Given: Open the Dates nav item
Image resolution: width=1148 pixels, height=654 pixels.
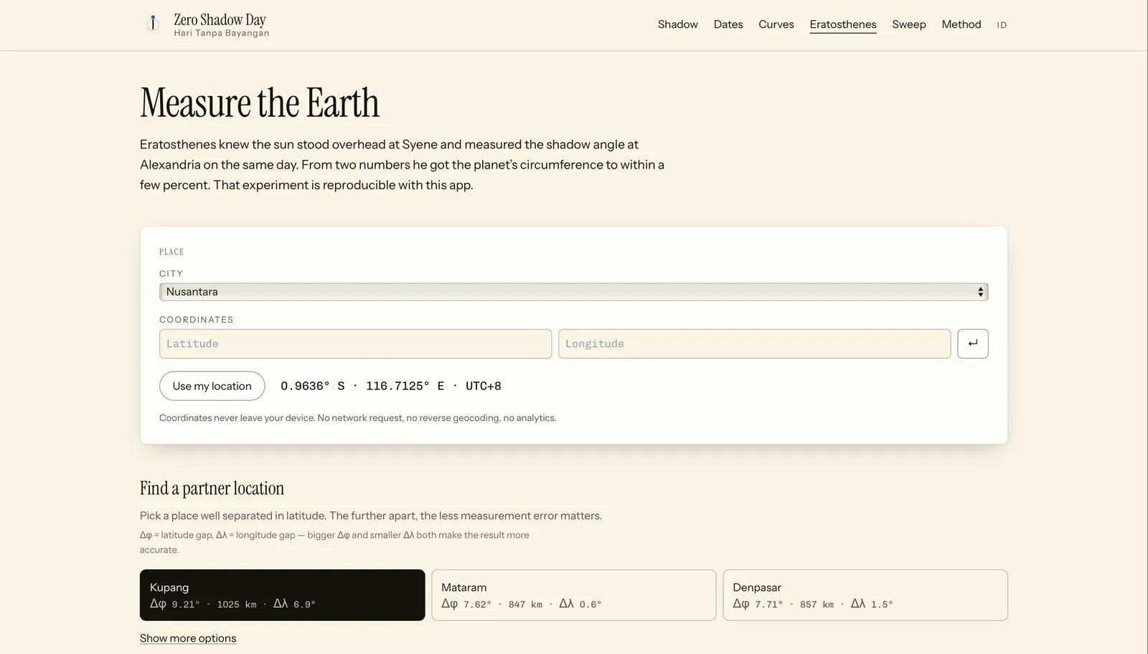Looking at the screenshot, I should point(728,24).
